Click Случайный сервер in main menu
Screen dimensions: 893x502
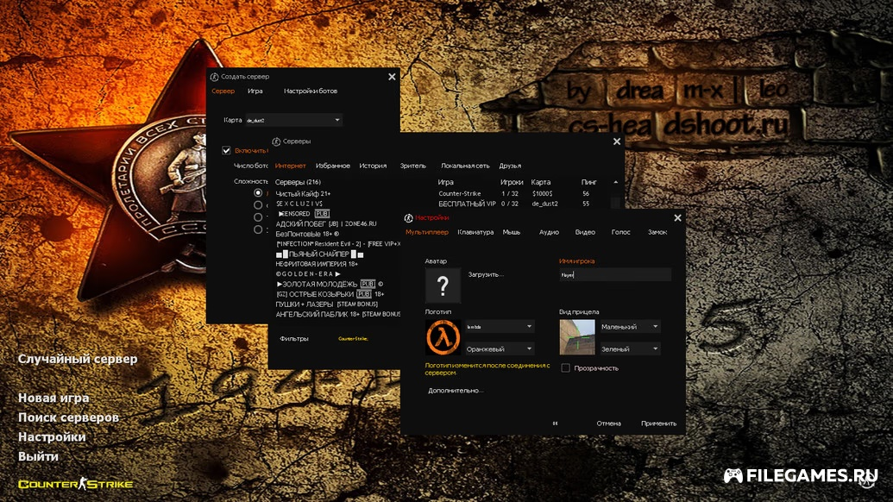pyautogui.click(x=78, y=359)
